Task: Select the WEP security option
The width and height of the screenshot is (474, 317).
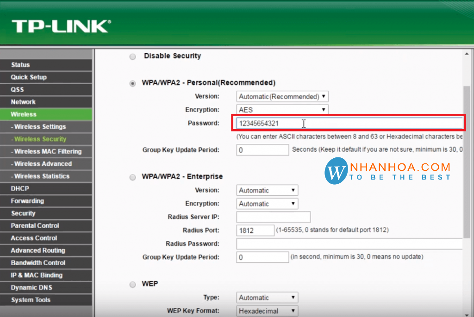Action: (x=132, y=284)
